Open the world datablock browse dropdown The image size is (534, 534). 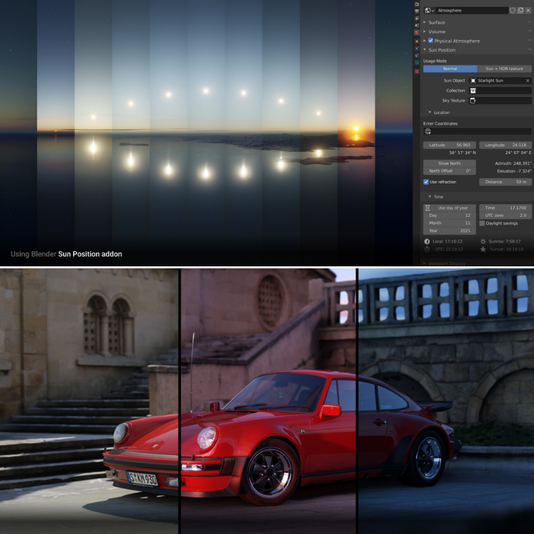(x=429, y=11)
